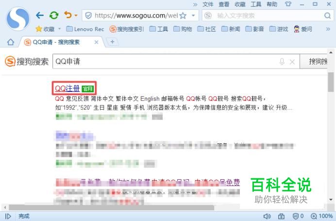This screenshot has height=221, width=336.
Task: Open the link ending in 免费
Action: coord(233,183)
